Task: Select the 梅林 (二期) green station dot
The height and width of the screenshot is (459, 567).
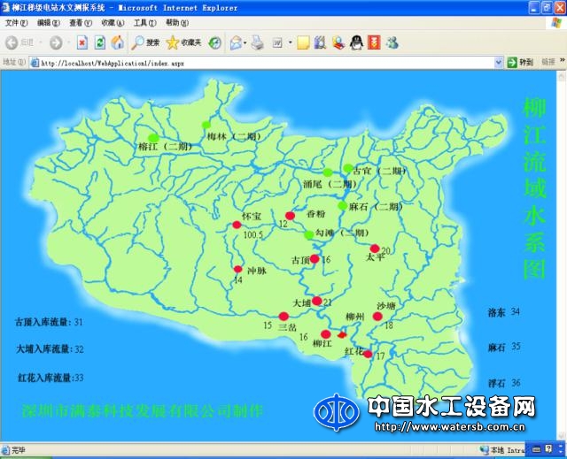Action: pyautogui.click(x=206, y=125)
